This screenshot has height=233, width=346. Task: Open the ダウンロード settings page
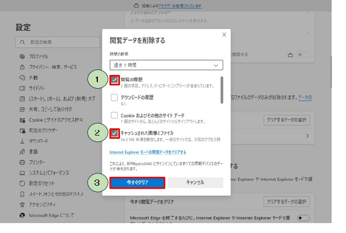click(x=39, y=141)
